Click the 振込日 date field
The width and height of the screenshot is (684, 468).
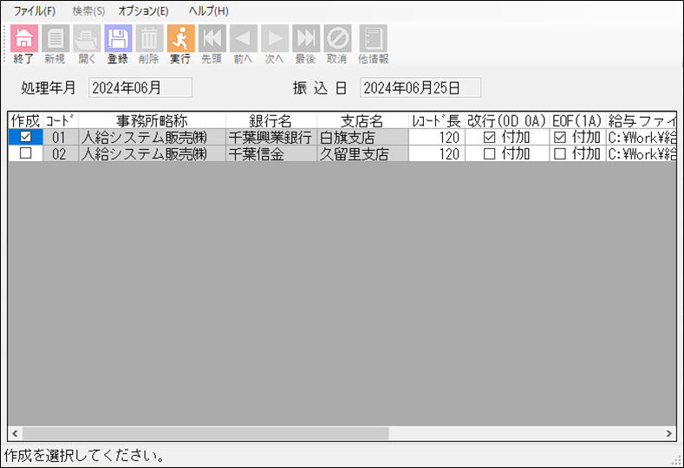[x=420, y=88]
